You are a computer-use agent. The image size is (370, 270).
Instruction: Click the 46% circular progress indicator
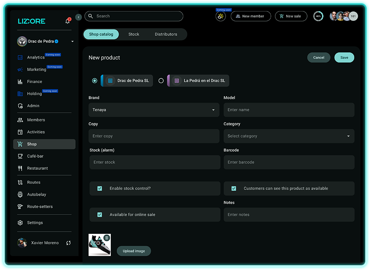318,16
